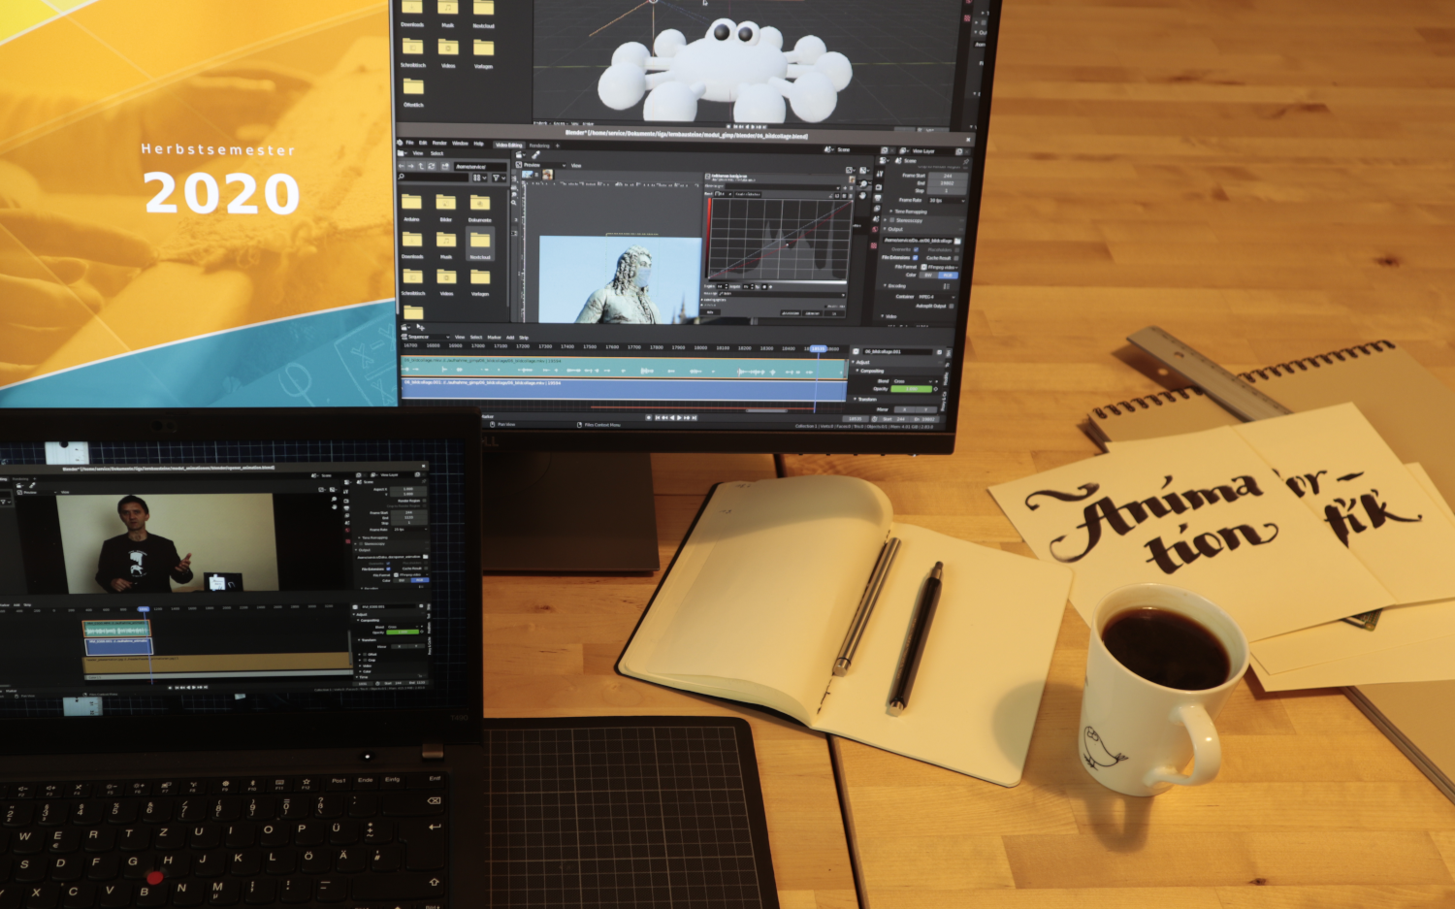Select the highlighted Nextcloud folder in Blender
The width and height of the screenshot is (1455, 909).
[x=480, y=243]
